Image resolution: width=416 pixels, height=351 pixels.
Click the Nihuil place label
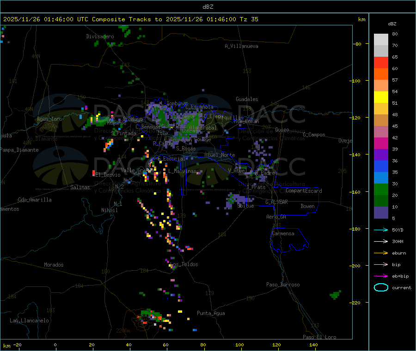pos(109,210)
